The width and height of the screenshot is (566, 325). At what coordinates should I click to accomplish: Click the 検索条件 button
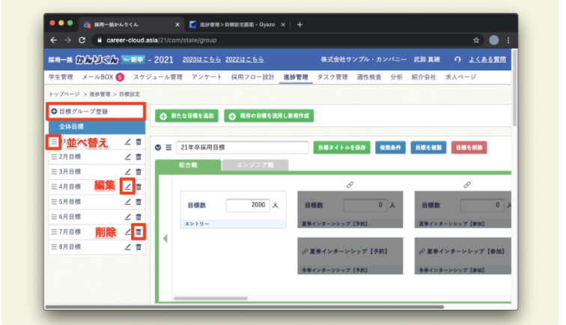390,148
